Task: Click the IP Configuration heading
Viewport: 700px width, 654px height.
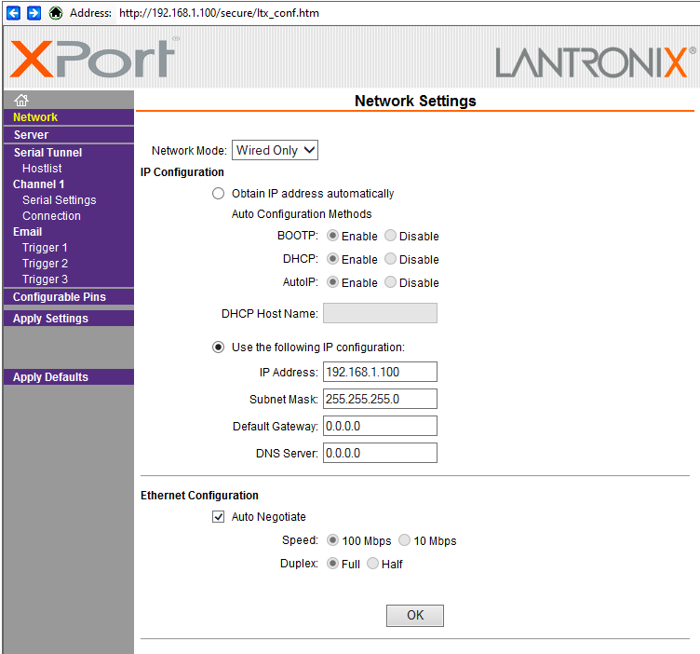Action: coord(182,172)
